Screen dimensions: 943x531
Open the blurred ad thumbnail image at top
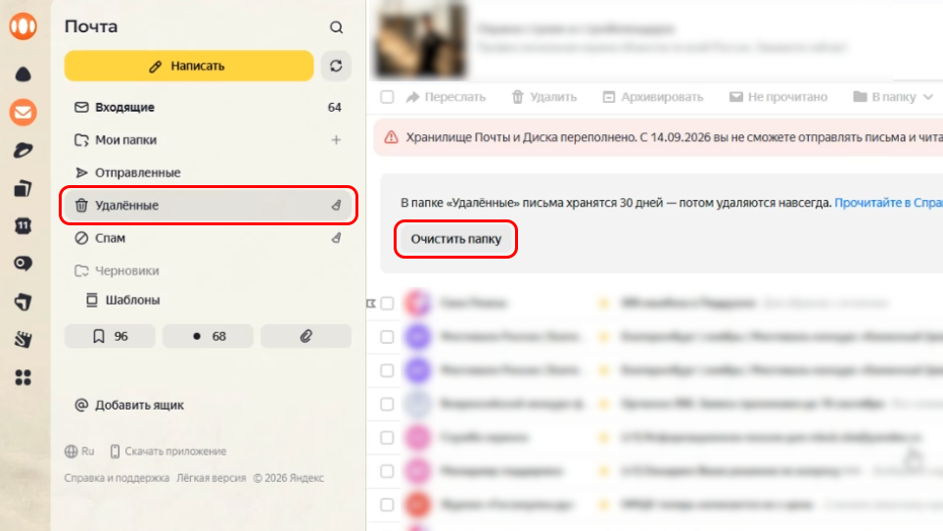coord(420,39)
